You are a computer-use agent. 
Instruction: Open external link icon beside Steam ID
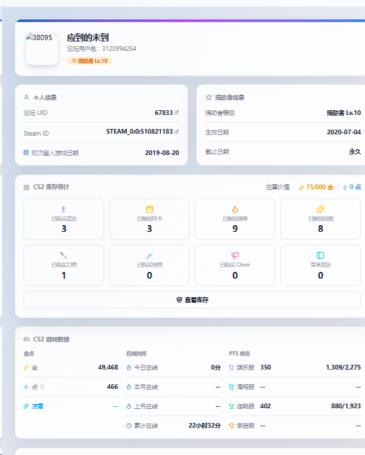(x=177, y=132)
